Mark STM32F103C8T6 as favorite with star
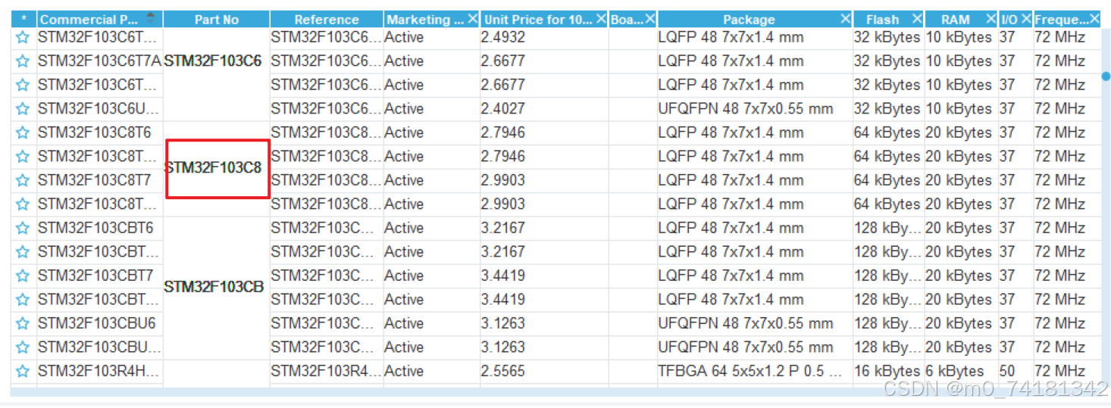This screenshot has width=1111, height=408. [x=23, y=132]
